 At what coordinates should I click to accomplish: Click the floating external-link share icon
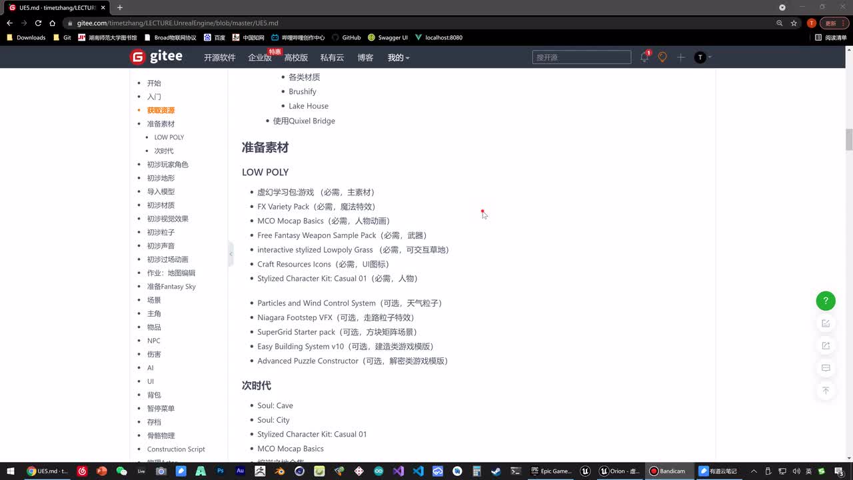coord(826,345)
